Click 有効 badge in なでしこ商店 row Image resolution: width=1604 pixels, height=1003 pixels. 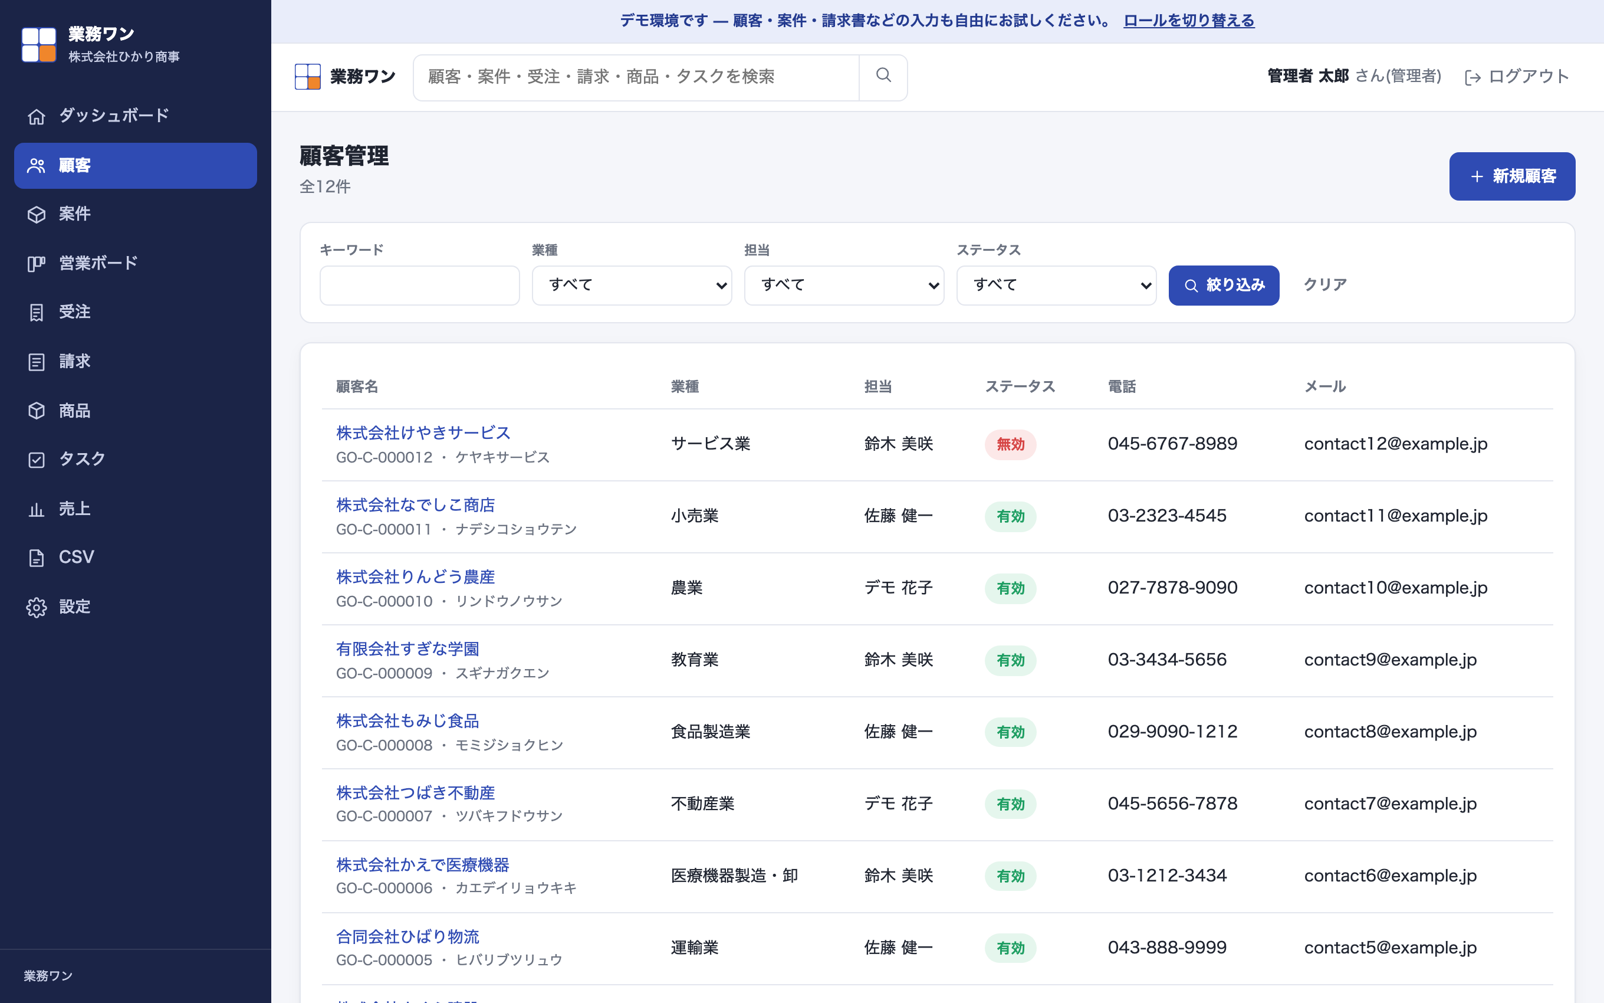pyautogui.click(x=1010, y=517)
